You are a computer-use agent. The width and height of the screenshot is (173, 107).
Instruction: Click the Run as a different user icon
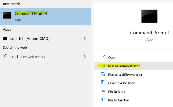click(103, 75)
